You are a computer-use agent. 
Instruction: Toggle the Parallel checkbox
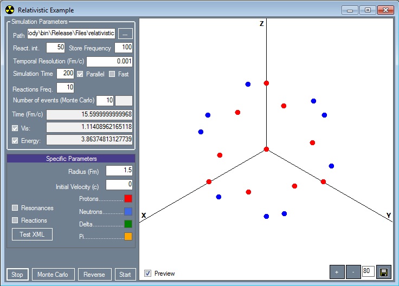[x=80, y=74]
